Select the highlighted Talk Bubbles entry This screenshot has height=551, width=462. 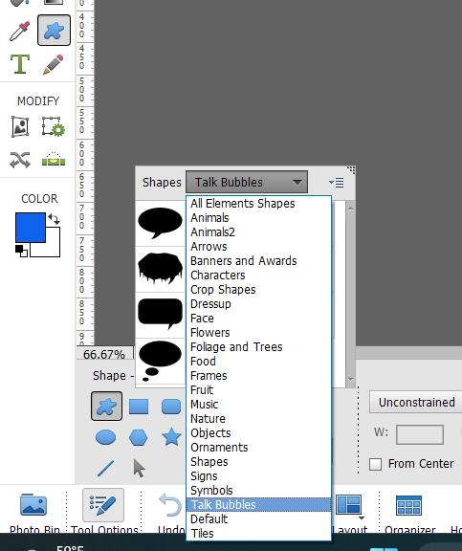point(258,505)
